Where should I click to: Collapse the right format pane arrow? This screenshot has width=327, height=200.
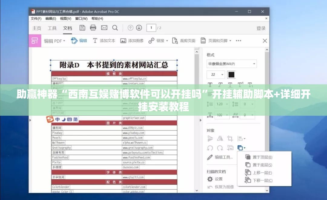(x=201, y=120)
